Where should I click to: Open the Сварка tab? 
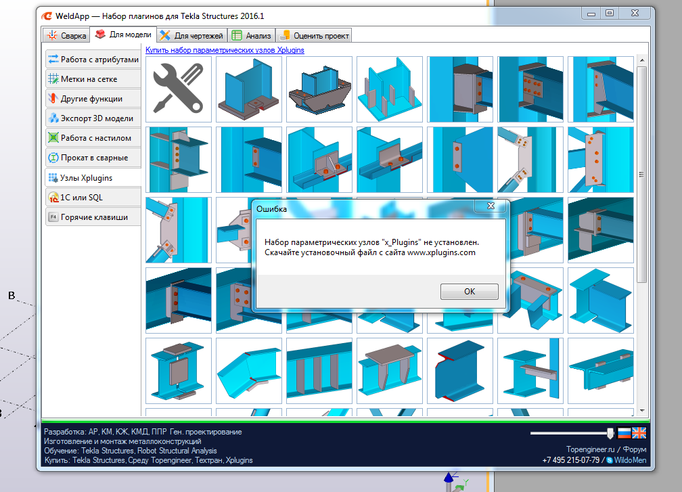66,36
